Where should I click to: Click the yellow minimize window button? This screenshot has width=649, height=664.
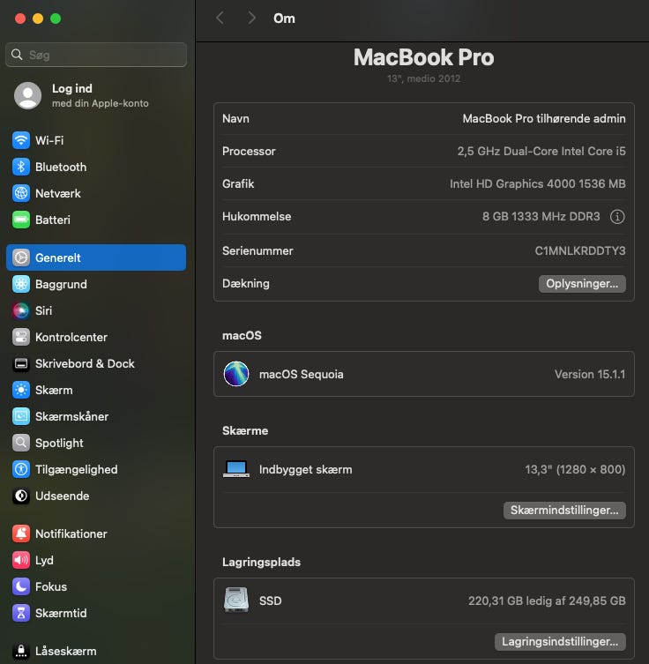pyautogui.click(x=38, y=19)
